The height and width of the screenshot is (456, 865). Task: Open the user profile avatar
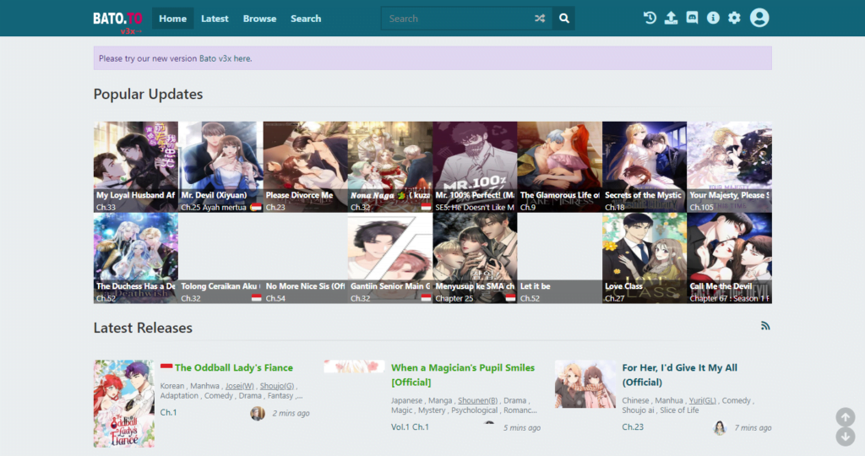click(759, 18)
